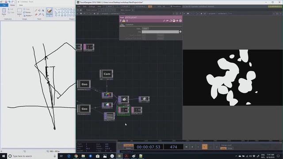283x159 pixels.
Task: Click the timecode 00:00:07.53 field
Action: point(149,147)
